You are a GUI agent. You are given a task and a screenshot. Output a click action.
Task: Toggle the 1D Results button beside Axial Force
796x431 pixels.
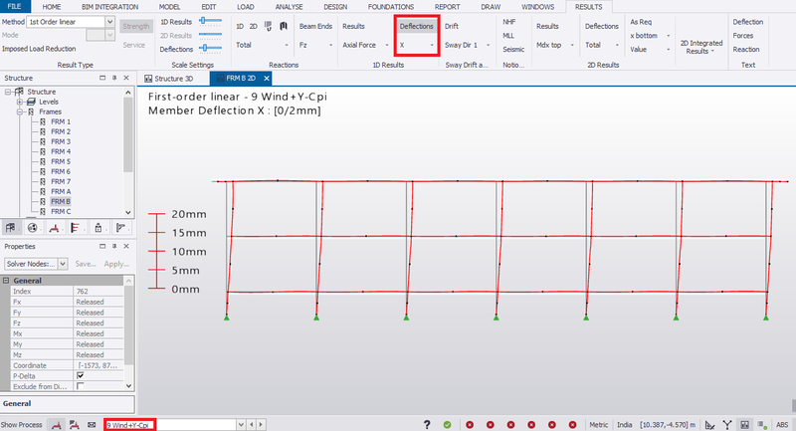pyautogui.click(x=353, y=26)
